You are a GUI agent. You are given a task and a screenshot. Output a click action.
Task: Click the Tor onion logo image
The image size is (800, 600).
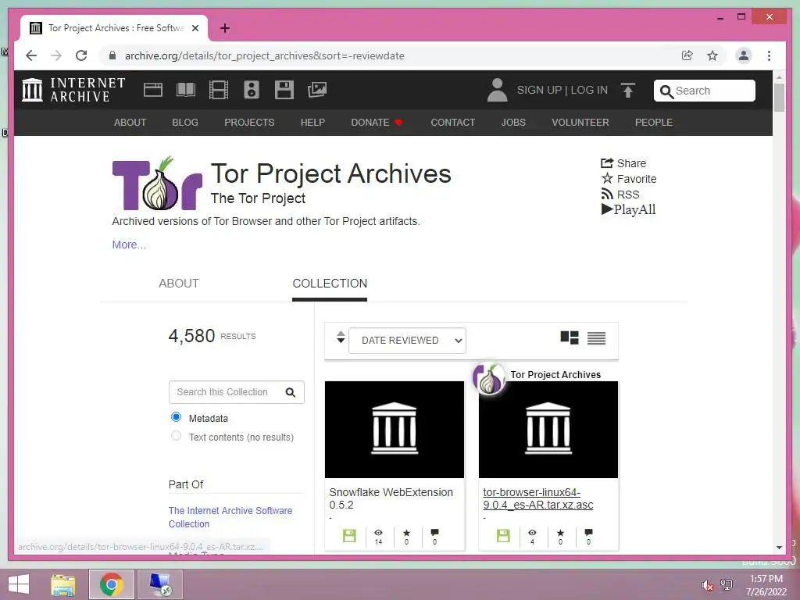[157, 184]
